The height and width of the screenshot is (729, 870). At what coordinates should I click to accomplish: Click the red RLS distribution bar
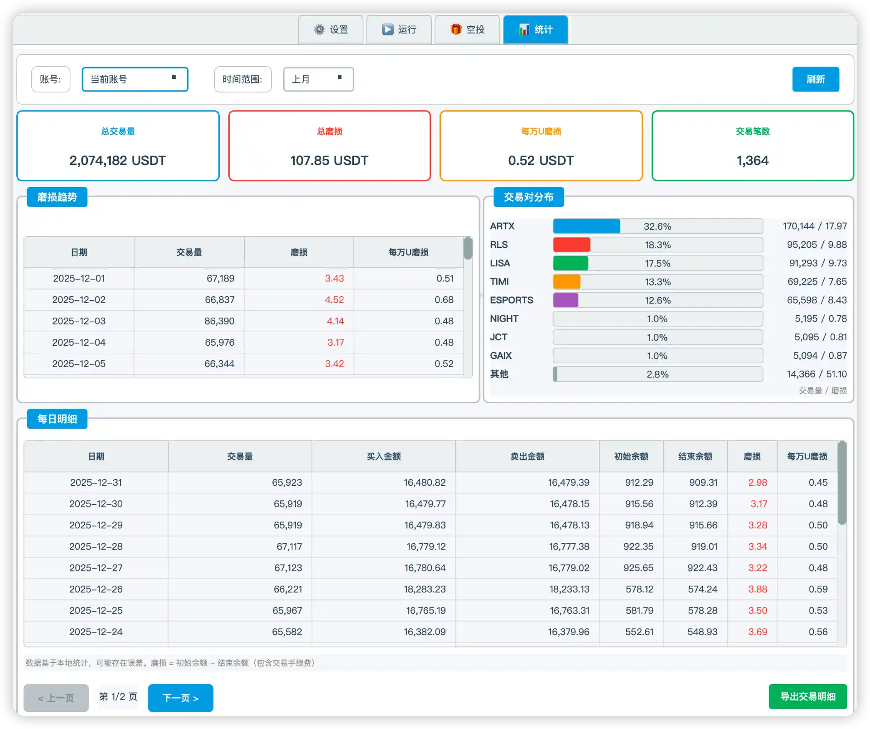tap(571, 245)
